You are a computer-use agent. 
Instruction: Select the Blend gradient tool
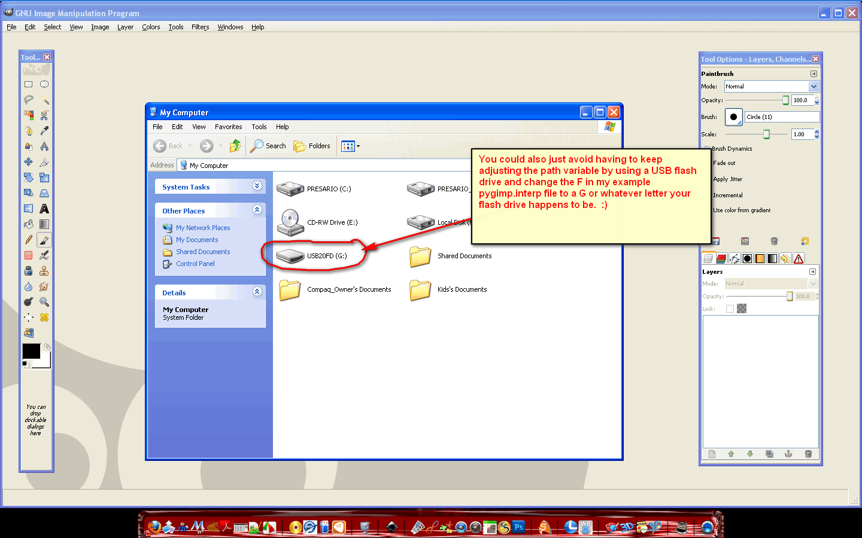44,224
